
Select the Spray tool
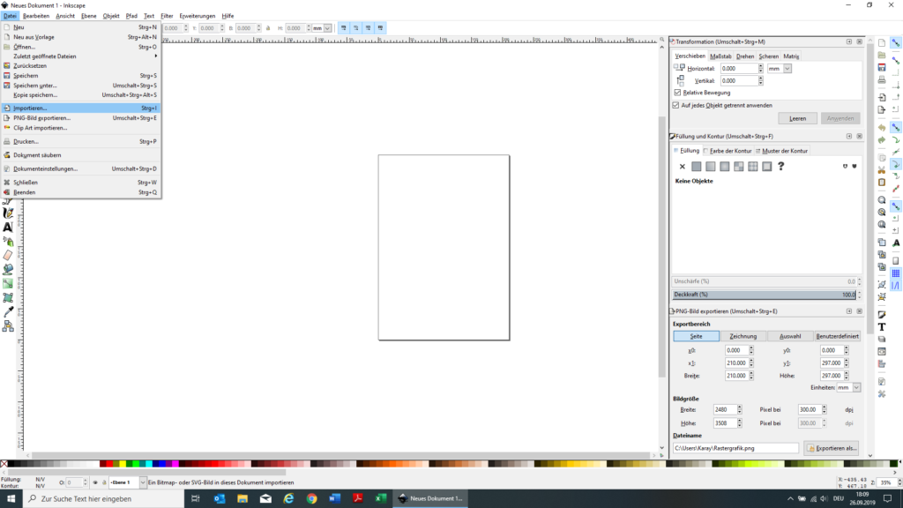pyautogui.click(x=8, y=241)
